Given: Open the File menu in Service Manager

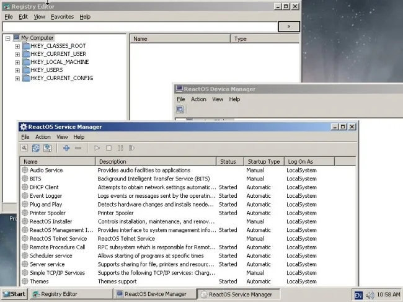Looking at the screenshot, I should click(25, 136).
